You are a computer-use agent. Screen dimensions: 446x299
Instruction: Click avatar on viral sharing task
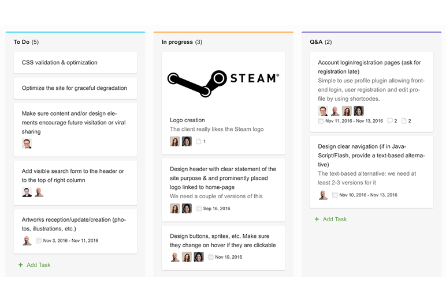[27, 143]
